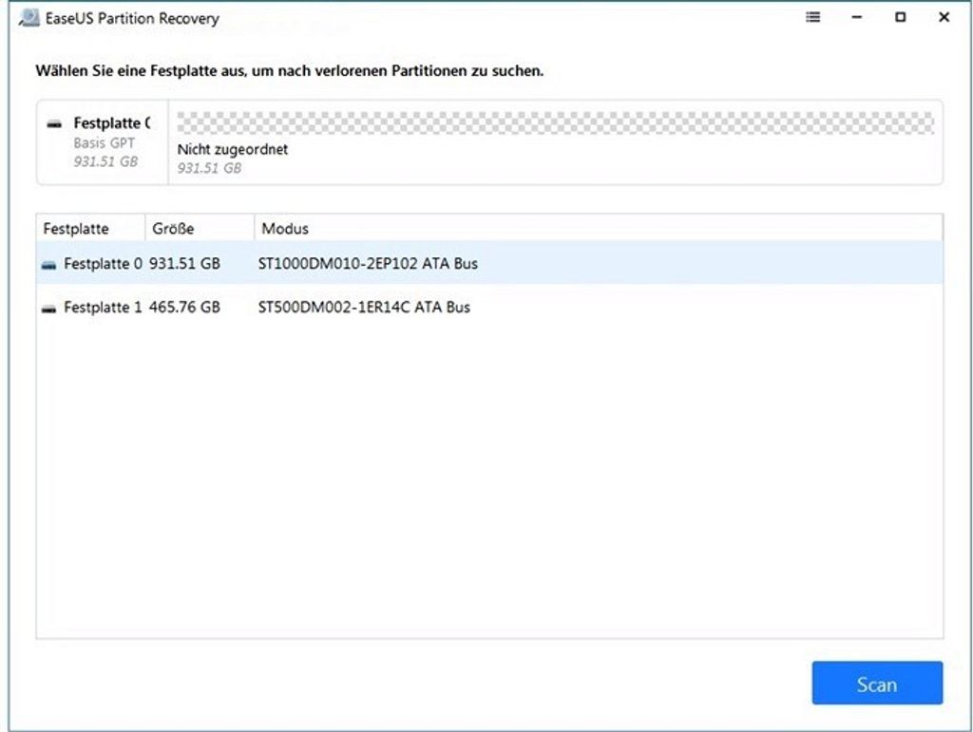The width and height of the screenshot is (973, 732).
Task: Click the Festplatte 1 drive icon in list
Action: [49, 309]
